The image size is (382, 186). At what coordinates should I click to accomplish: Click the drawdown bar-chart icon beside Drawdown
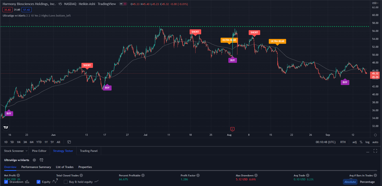tap(27, 182)
